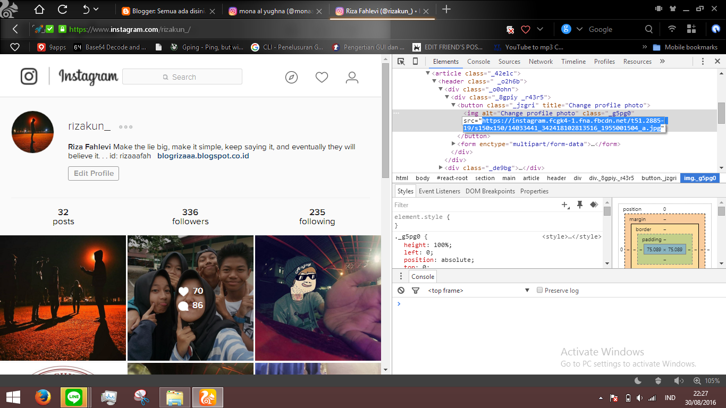Click the red heart favorite icon
The width and height of the screenshot is (726, 408).
[x=526, y=29]
